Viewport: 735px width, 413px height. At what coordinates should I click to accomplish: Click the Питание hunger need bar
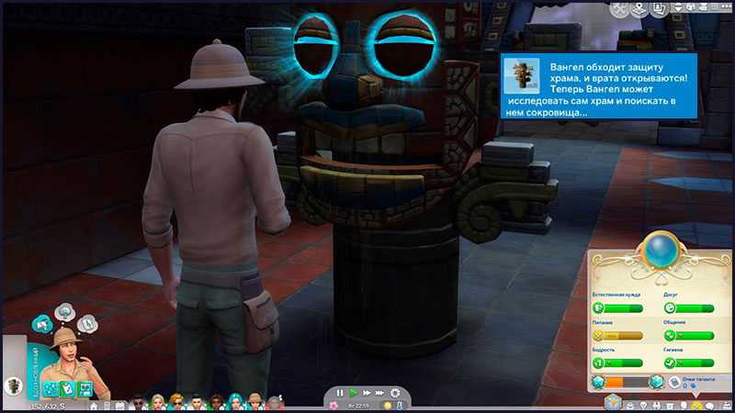617,335
